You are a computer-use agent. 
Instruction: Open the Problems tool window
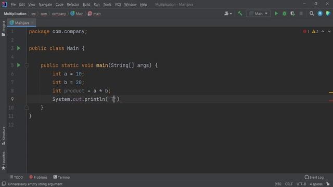38,177
